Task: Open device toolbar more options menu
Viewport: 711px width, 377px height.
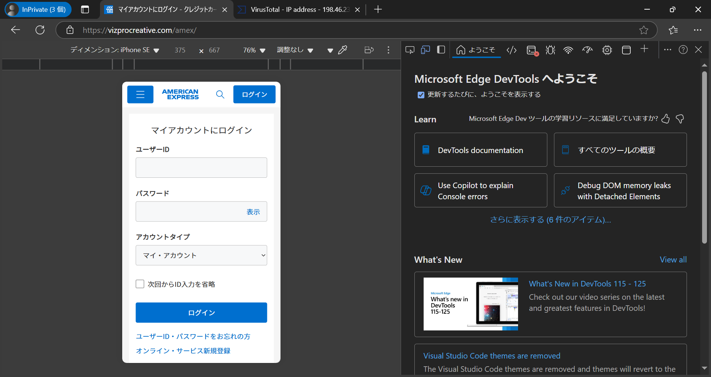Action: pyautogui.click(x=388, y=50)
